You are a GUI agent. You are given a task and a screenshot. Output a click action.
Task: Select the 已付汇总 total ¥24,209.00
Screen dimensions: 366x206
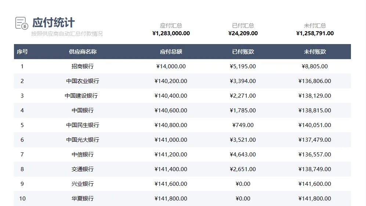(243, 33)
